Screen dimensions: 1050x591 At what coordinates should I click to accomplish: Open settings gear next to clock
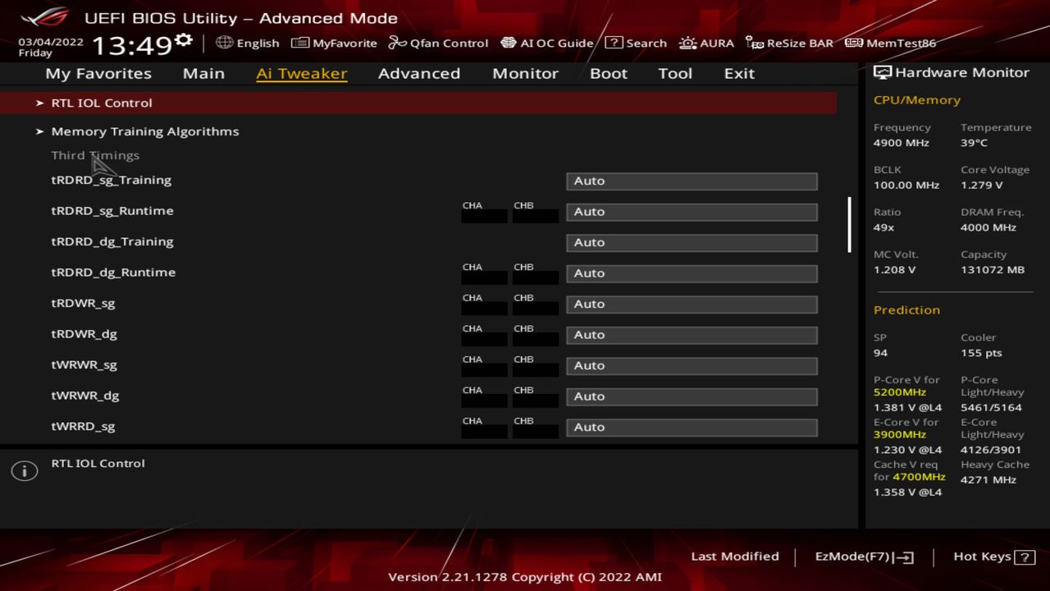click(184, 40)
